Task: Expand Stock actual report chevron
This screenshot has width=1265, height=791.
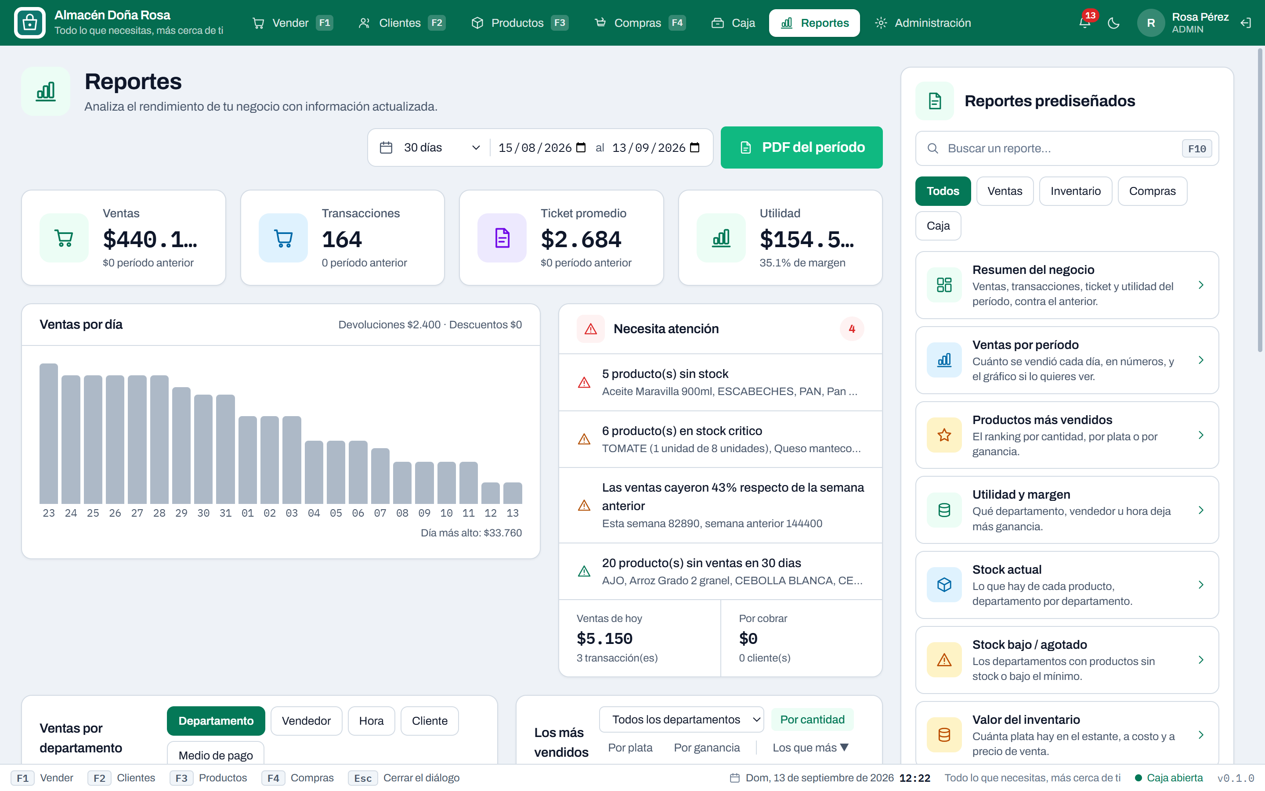Action: click(x=1201, y=585)
